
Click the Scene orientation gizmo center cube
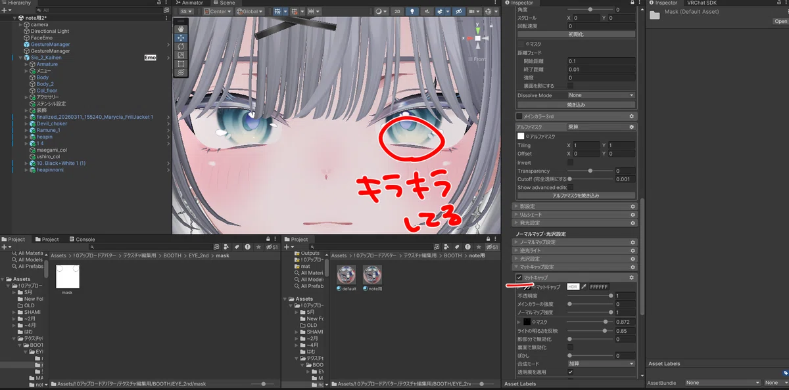(x=478, y=38)
